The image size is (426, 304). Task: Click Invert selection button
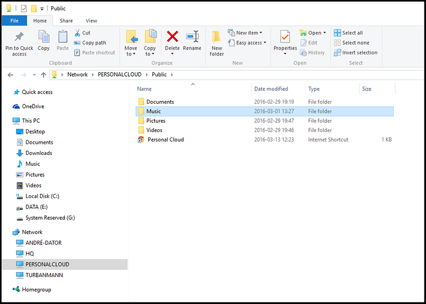pyautogui.click(x=359, y=53)
